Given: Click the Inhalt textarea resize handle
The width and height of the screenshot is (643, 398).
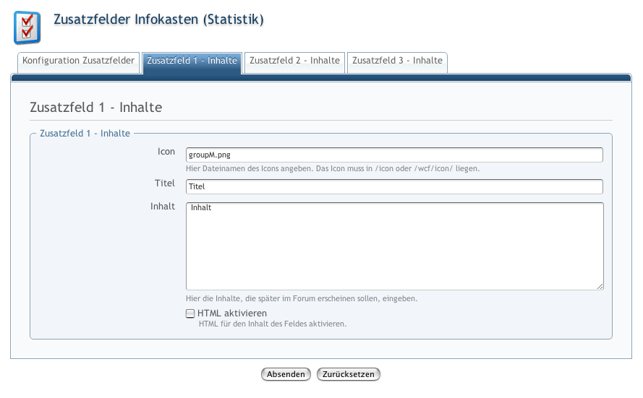Looking at the screenshot, I should coord(600,286).
